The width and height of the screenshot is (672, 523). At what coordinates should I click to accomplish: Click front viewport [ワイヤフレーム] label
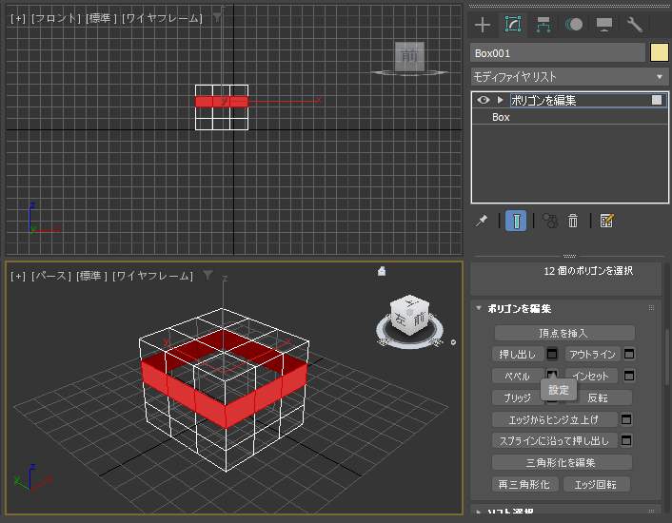(x=162, y=18)
